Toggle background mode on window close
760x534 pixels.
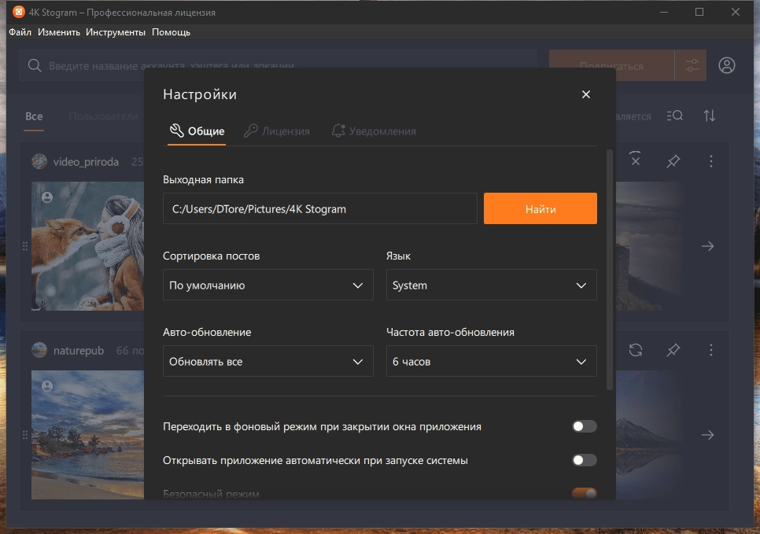pyautogui.click(x=584, y=426)
